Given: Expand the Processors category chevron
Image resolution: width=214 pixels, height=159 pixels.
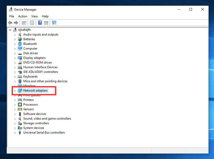Looking at the screenshot, I should pyautogui.click(x=15, y=105).
